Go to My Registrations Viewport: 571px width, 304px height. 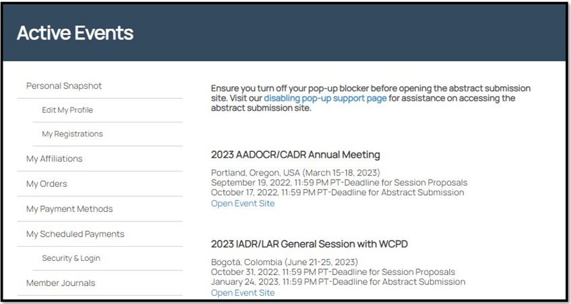point(72,134)
